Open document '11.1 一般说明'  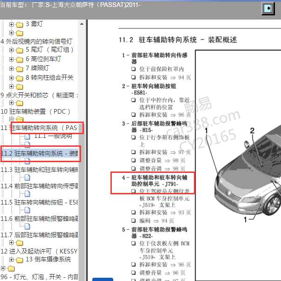pyautogui.click(x=53, y=136)
